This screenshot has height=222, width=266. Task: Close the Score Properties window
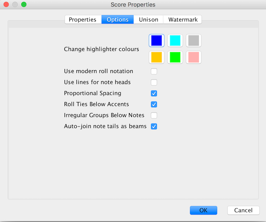(6, 4)
